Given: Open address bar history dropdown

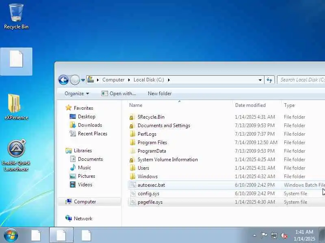Looking at the screenshot, I should click(260, 80).
